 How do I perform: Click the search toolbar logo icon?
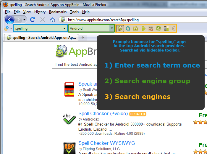coord(7,28)
